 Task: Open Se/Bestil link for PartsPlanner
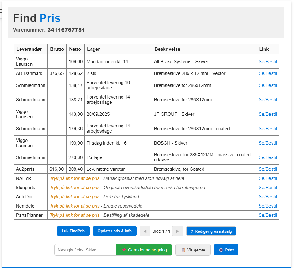pos(268,215)
